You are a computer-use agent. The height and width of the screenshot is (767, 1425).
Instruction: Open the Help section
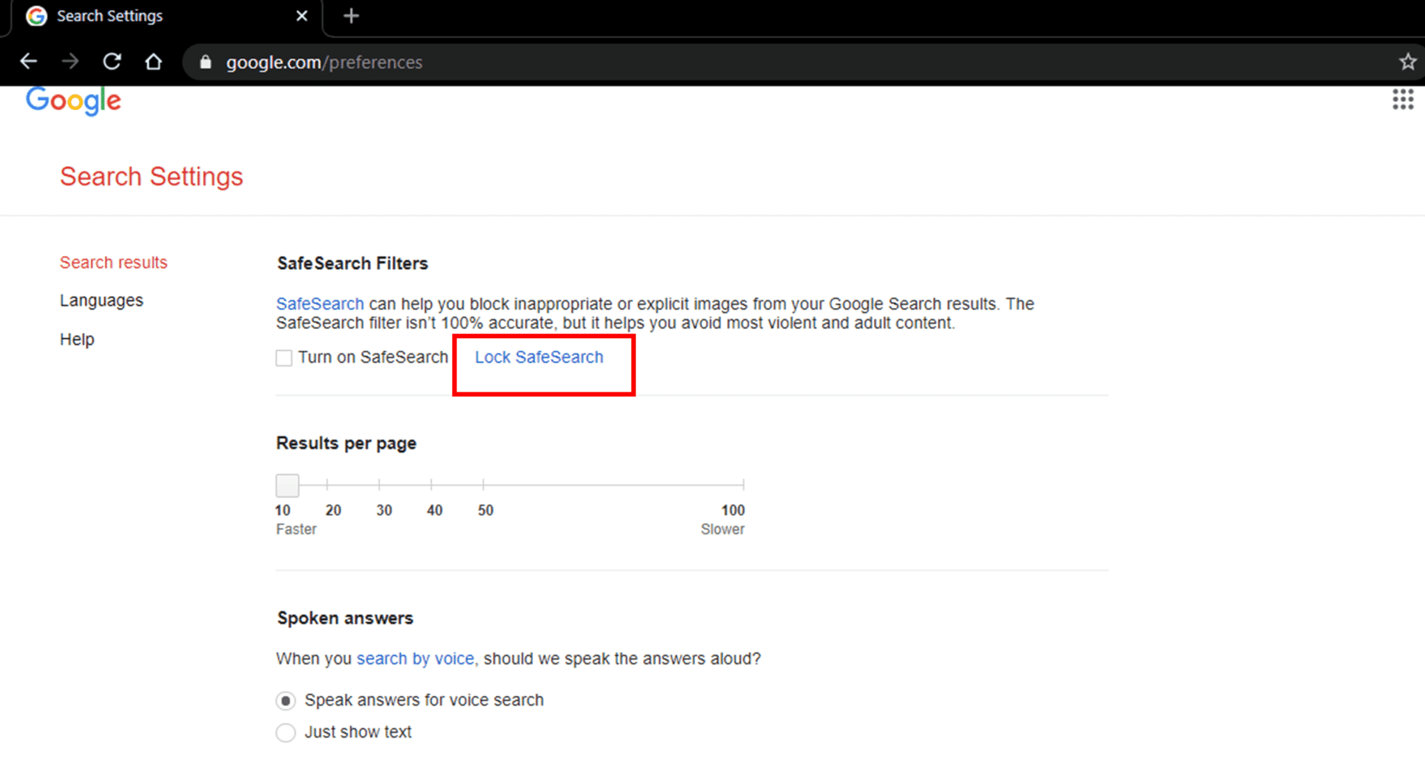(x=77, y=339)
